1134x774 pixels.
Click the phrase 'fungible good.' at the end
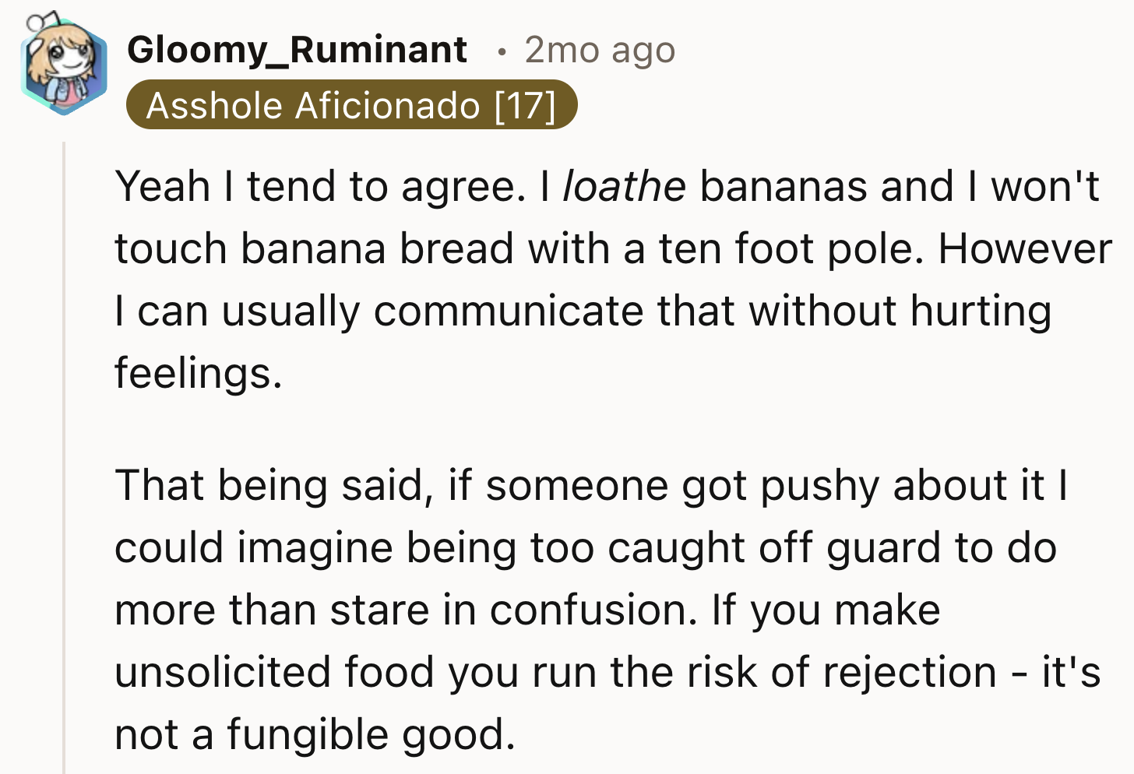[371, 734]
